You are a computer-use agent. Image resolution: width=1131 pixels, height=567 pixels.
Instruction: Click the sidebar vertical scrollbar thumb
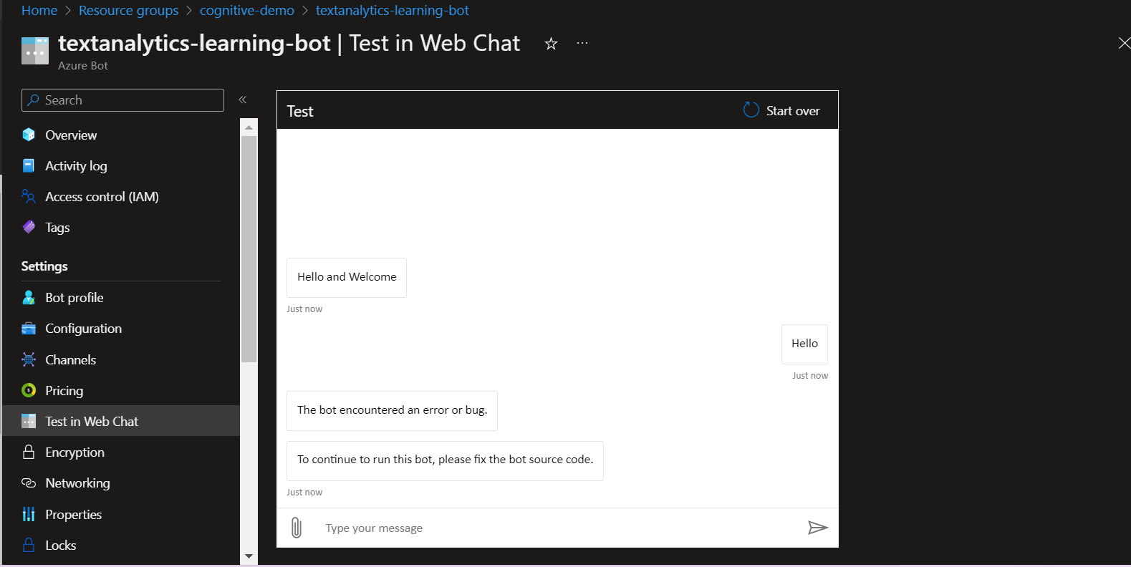249,249
